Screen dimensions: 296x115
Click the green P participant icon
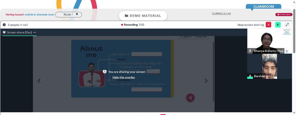pos(278,25)
